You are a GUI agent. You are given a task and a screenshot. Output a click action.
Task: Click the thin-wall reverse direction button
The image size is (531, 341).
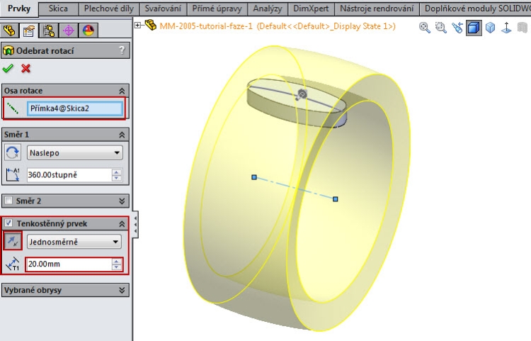pyautogui.click(x=13, y=241)
